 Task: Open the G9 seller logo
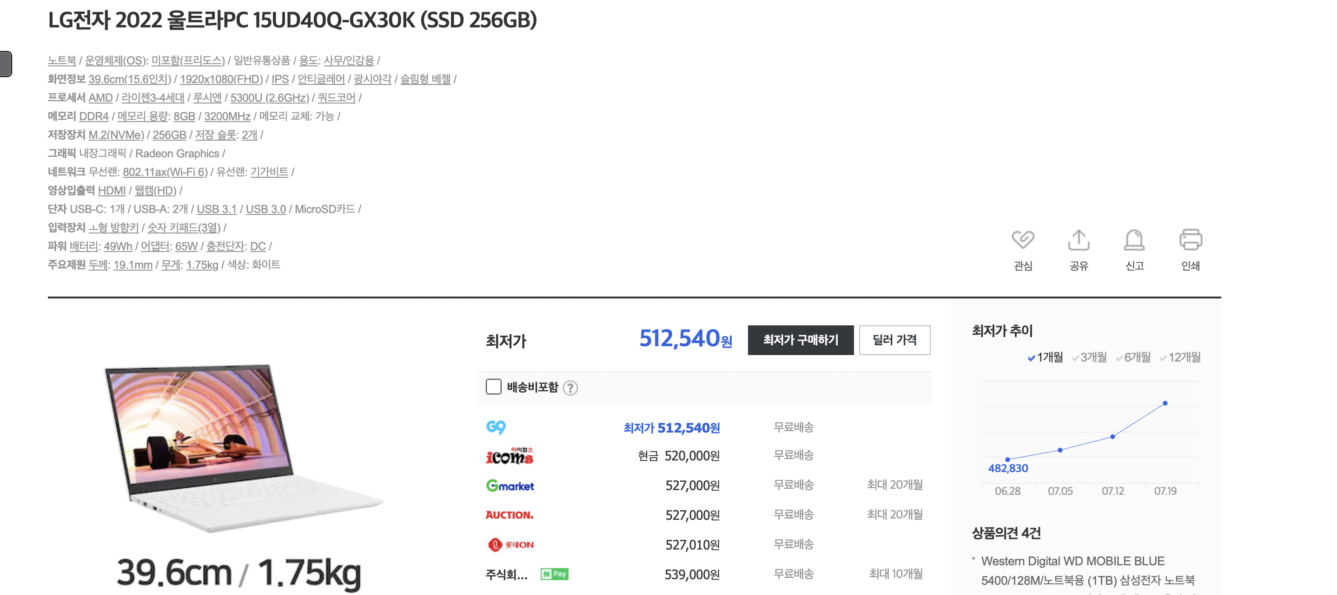[496, 427]
